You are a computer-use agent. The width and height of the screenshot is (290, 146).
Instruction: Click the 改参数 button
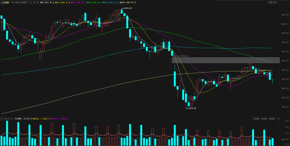[256, 119]
